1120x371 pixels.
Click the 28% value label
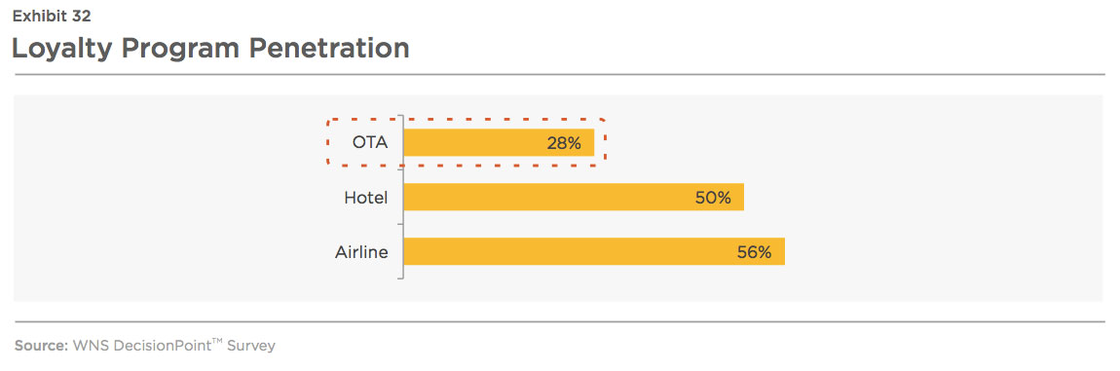coord(564,143)
